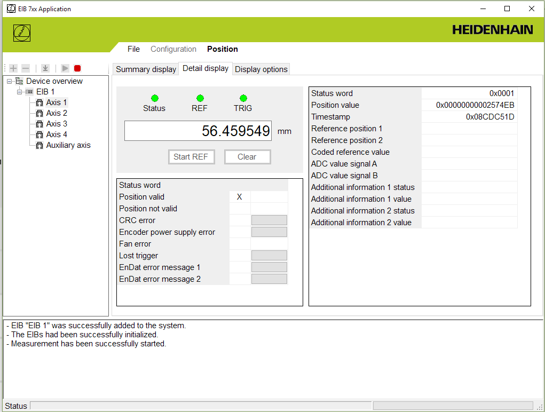Click the EIB 1 device icon
The image size is (545, 412).
tap(30, 92)
